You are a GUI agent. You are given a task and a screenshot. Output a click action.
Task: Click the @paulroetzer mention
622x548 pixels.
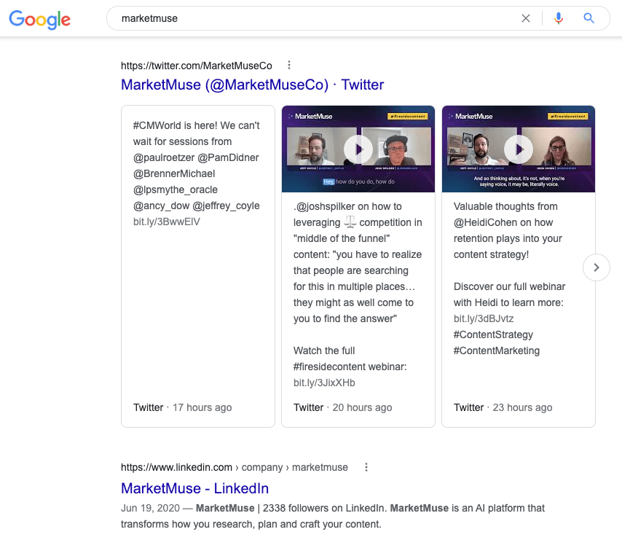pos(164,157)
